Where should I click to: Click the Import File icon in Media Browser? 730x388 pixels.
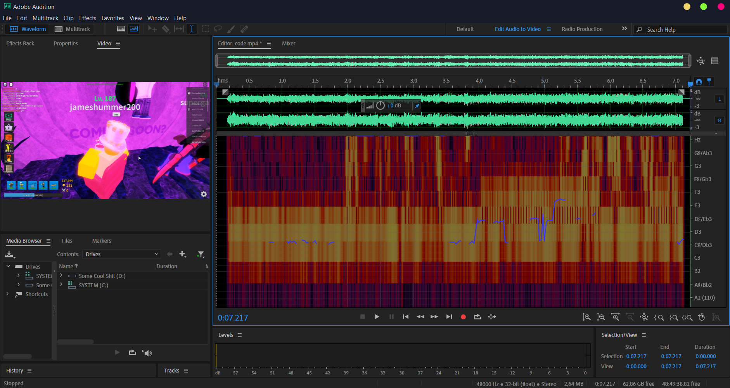point(9,254)
